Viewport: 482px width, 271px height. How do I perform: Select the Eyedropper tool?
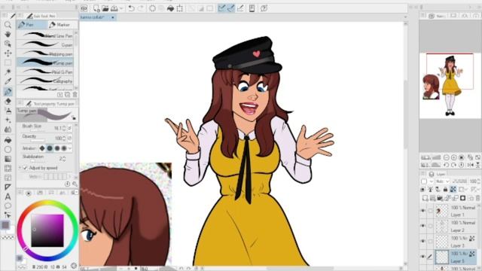[8, 81]
